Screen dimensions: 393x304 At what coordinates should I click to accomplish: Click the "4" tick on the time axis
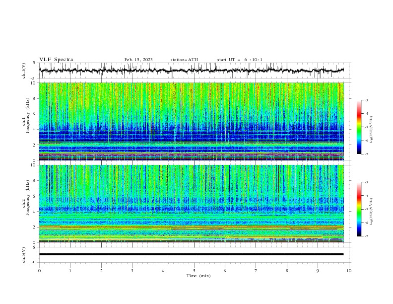[163, 271]
